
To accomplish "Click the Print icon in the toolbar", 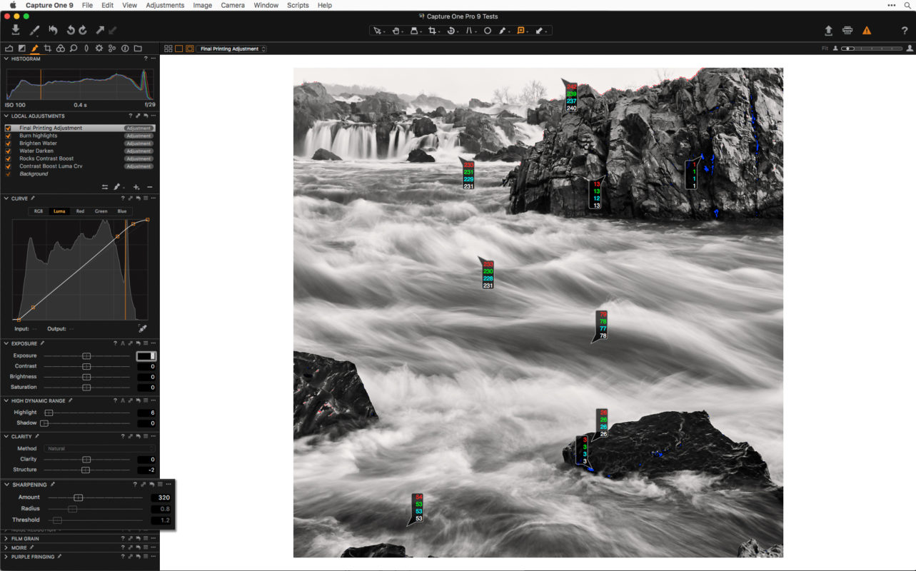I will [x=847, y=31].
